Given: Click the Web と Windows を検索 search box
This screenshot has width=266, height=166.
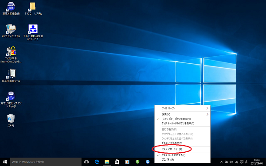Looking at the screenshot, I should (46, 162).
